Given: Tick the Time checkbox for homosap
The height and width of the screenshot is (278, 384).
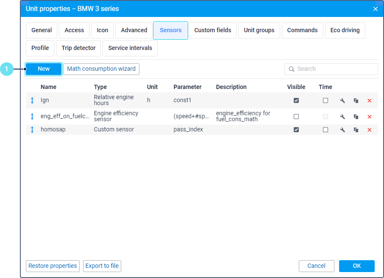Looking at the screenshot, I should point(325,130).
